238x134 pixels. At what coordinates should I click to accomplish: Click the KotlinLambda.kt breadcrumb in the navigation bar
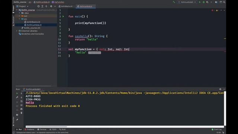click(x=42, y=2)
